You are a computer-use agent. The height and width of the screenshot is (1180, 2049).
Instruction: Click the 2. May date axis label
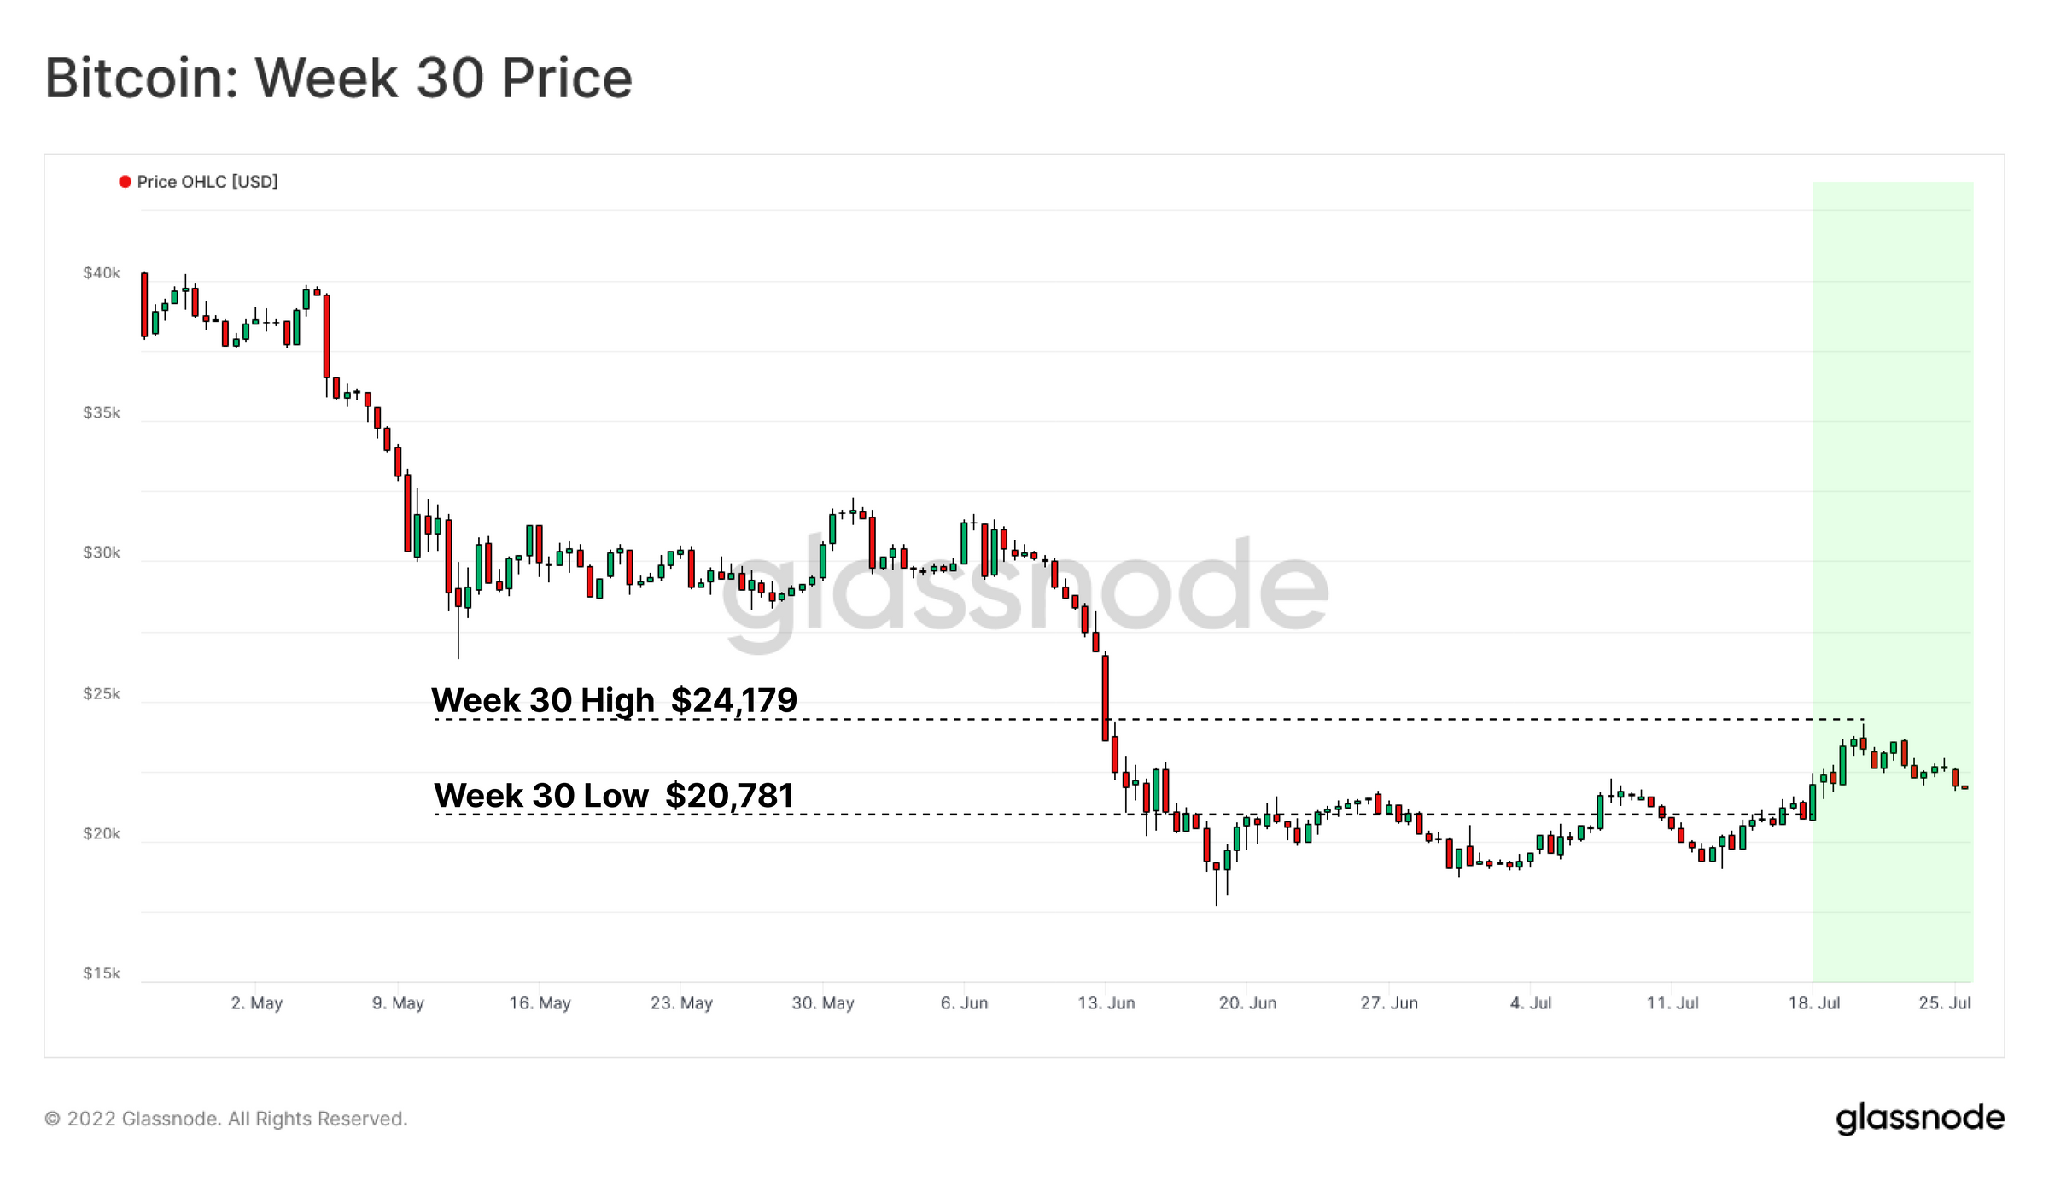click(x=256, y=1003)
